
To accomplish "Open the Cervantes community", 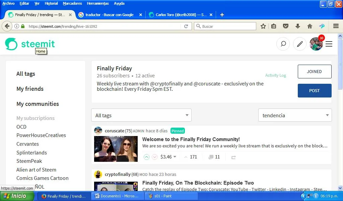I will pos(27,144).
